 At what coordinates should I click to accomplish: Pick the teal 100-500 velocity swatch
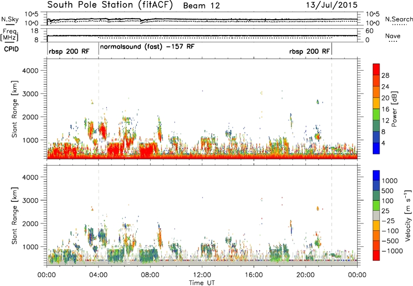376,196
